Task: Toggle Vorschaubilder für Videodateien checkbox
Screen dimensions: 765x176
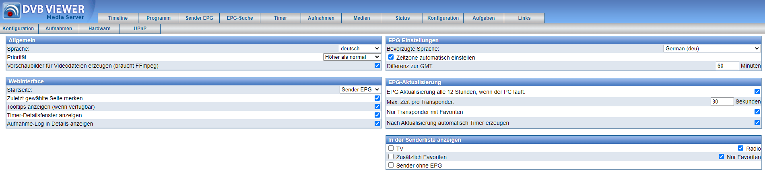Action: click(377, 65)
